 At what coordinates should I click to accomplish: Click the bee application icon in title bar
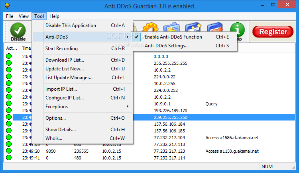(x=7, y=6)
